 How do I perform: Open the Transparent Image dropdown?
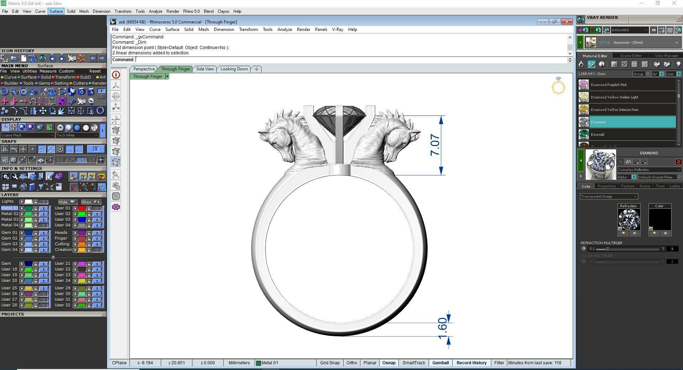(x=609, y=197)
